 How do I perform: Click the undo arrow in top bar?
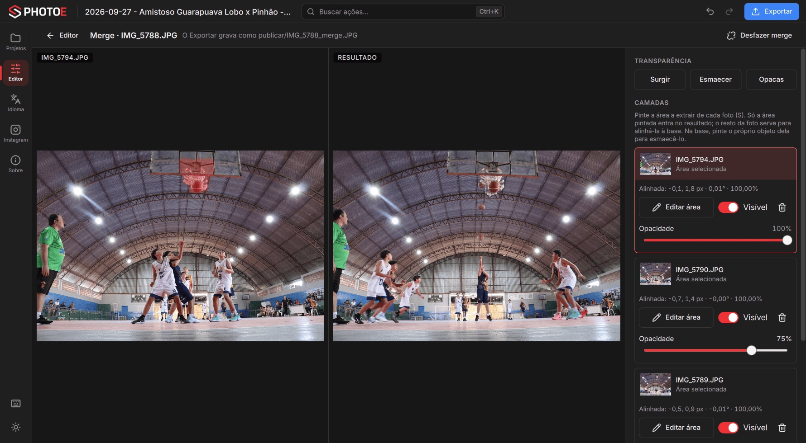tap(710, 12)
